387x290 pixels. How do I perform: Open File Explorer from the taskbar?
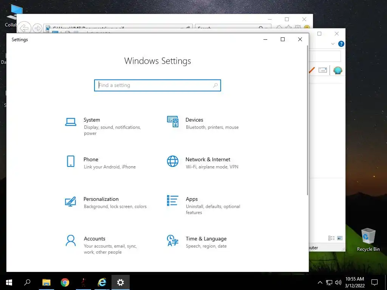coord(46,282)
